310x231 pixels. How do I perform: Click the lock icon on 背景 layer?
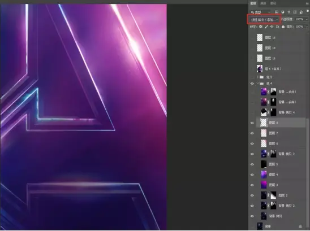300,226
